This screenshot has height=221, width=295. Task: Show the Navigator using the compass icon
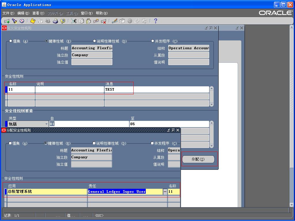click(22, 21)
